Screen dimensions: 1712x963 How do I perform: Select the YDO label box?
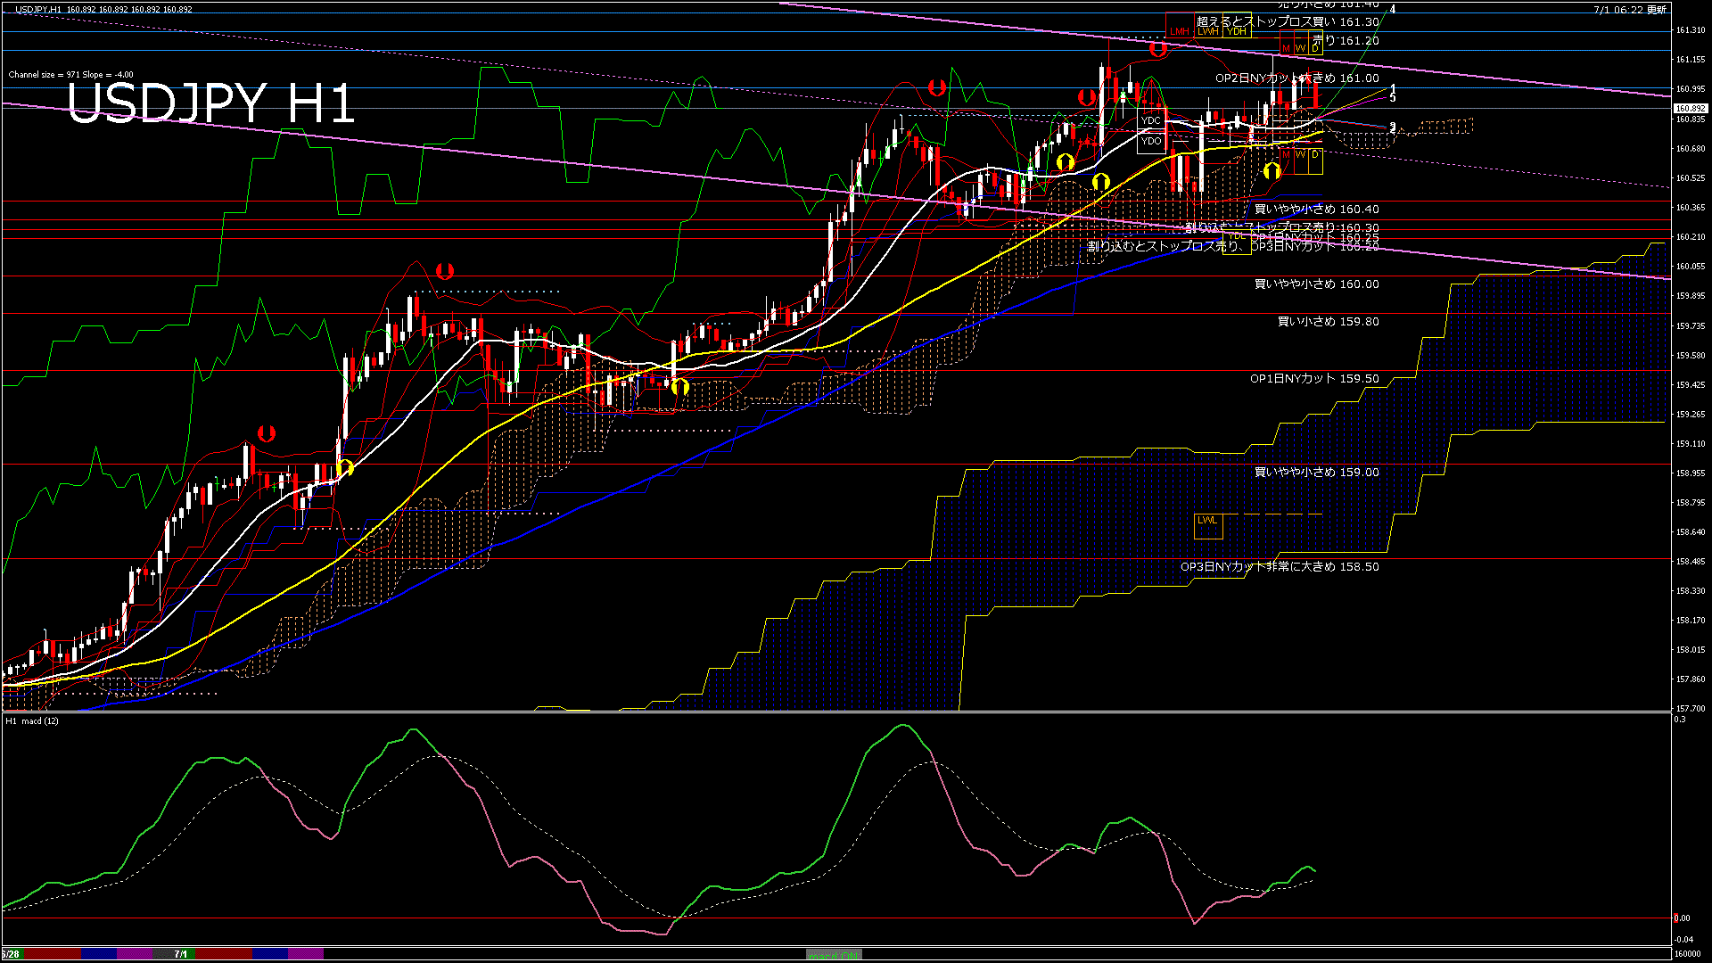(x=1151, y=141)
